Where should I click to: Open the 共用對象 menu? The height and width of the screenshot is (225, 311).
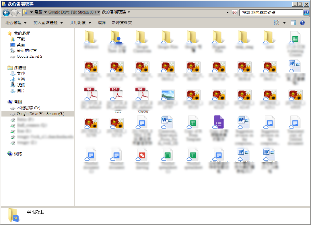coord(80,23)
